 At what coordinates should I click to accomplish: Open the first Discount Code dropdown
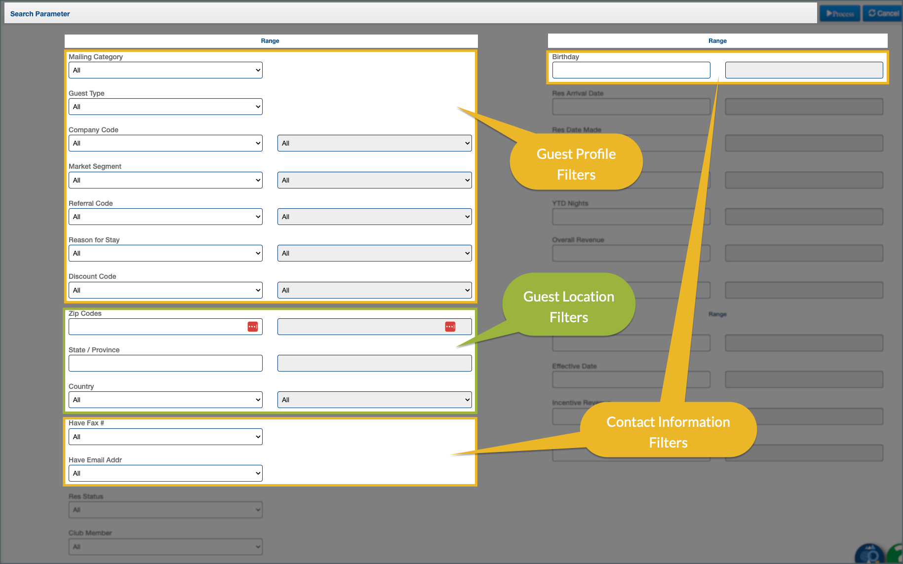[x=165, y=290]
